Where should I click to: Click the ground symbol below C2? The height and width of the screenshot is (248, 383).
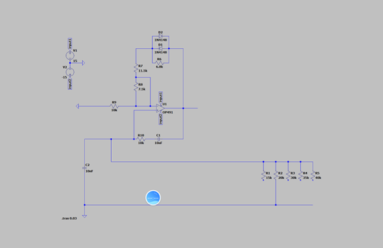click(x=85, y=216)
